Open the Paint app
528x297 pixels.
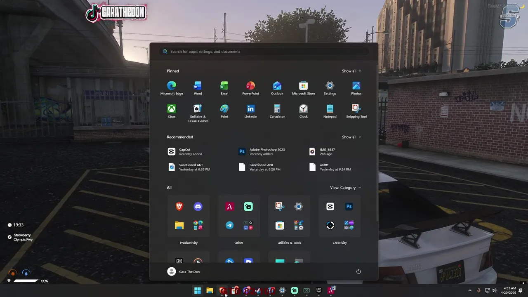click(224, 111)
